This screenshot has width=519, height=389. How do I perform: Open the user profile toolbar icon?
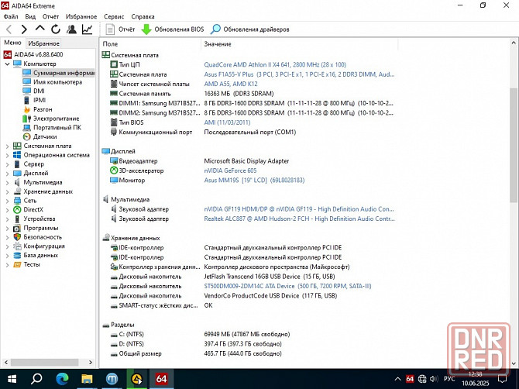click(x=71, y=29)
